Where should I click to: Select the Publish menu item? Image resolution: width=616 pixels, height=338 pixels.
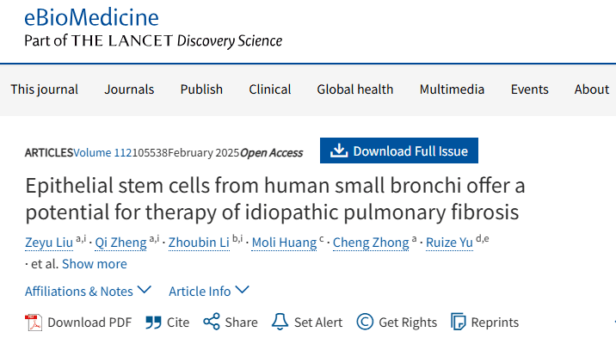(x=201, y=89)
